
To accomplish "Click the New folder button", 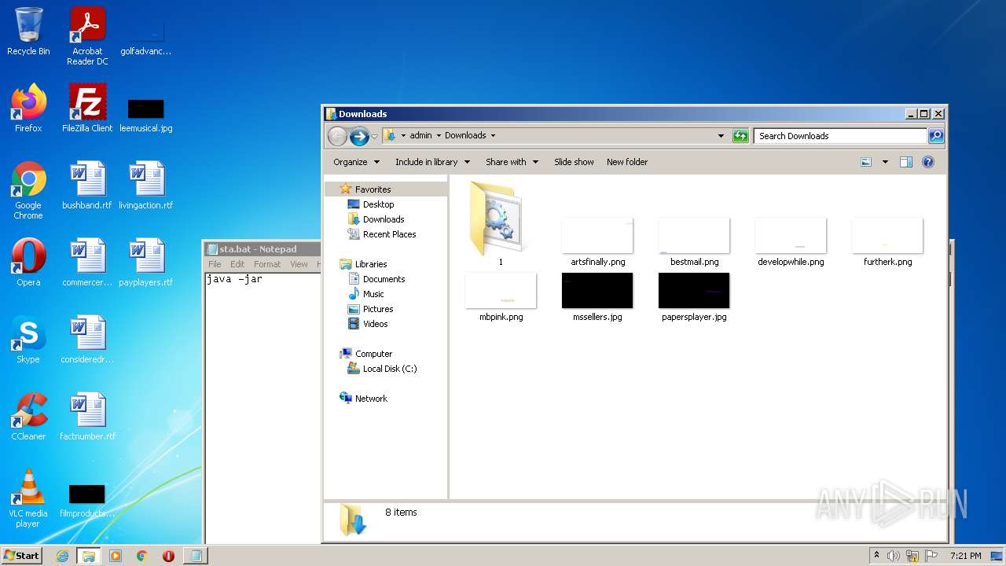I will (627, 162).
